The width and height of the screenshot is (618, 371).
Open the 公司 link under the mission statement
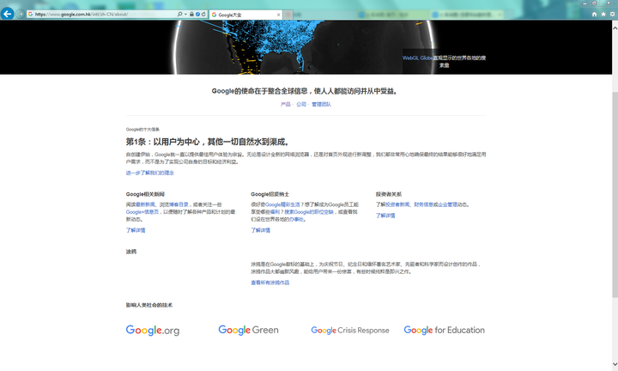click(x=301, y=105)
